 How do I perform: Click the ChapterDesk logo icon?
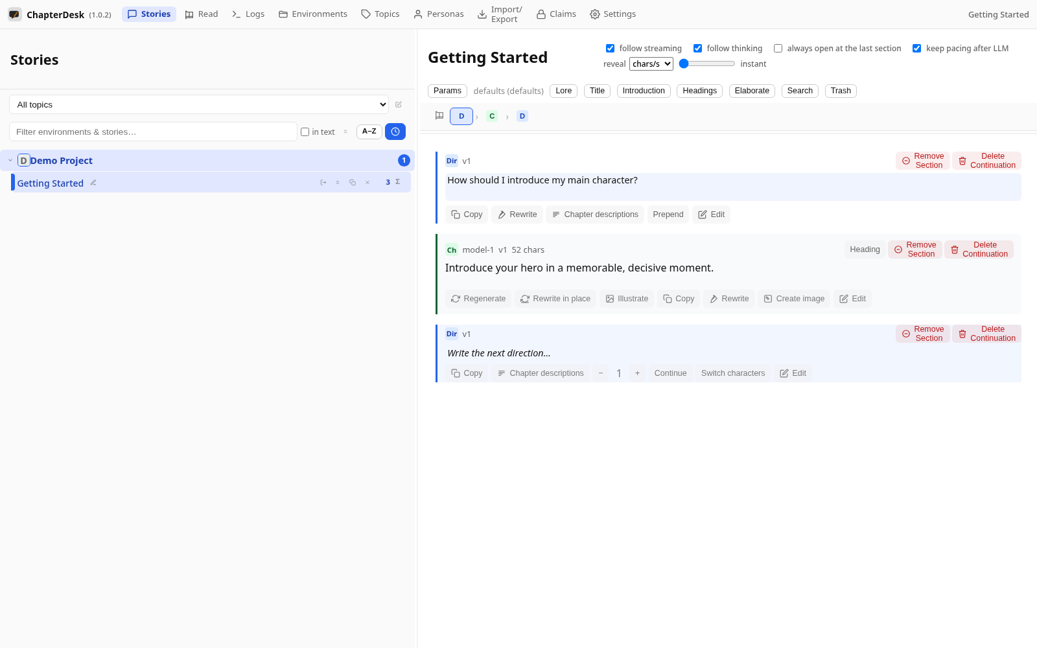point(14,14)
